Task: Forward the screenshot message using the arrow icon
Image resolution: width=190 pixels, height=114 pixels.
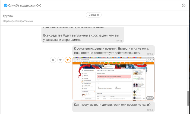Action: (x=60, y=60)
